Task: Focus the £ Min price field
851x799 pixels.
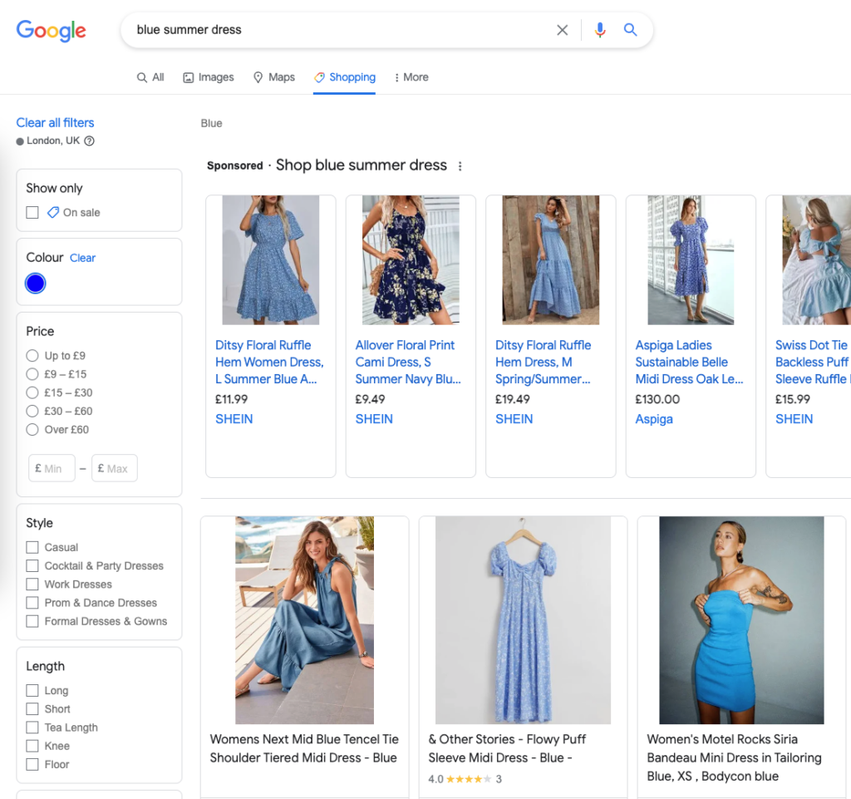Action: coord(52,468)
